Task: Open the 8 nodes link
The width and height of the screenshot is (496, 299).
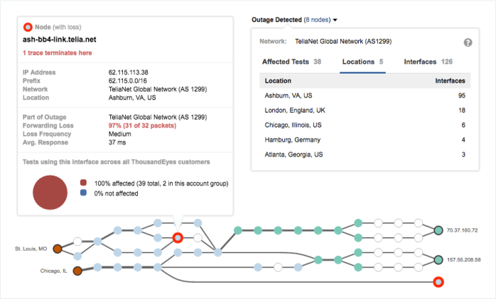Action: [x=317, y=20]
